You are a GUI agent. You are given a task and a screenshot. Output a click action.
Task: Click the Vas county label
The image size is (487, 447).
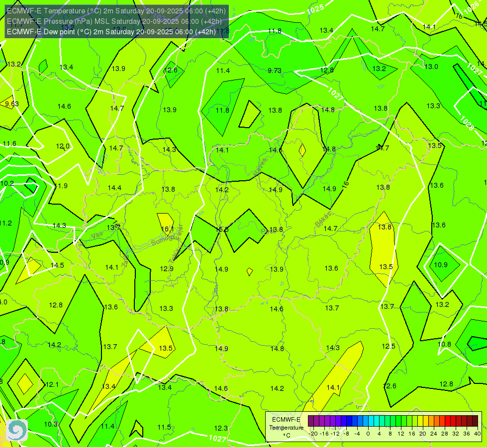97,236
